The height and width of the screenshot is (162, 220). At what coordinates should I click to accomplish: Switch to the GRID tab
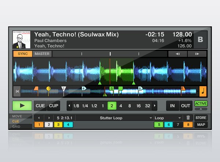click(16, 126)
